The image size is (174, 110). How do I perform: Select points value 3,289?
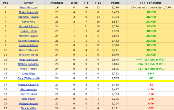pos(115,8)
